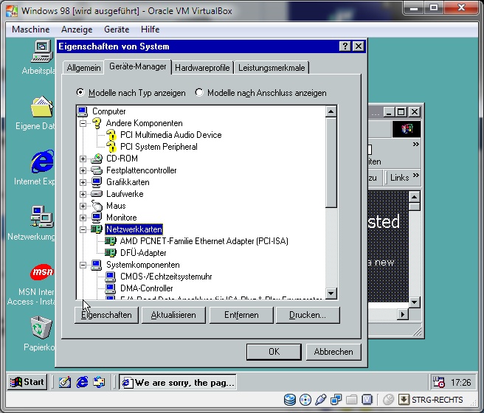Click the Laufwerke drive icon
This screenshot has width=484, height=413.
click(97, 194)
